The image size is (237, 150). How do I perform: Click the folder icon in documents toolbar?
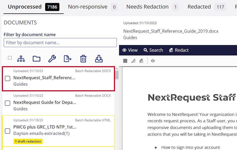click(37, 59)
